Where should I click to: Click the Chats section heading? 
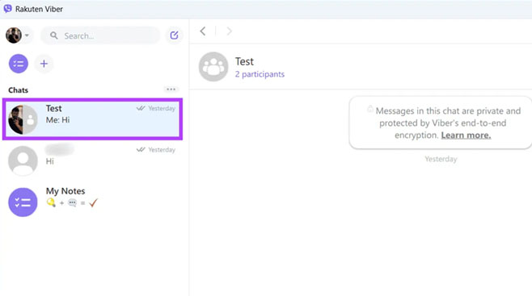coord(19,90)
